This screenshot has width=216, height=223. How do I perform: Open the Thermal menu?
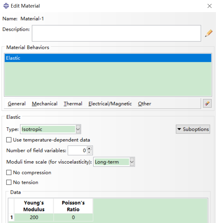73,104
